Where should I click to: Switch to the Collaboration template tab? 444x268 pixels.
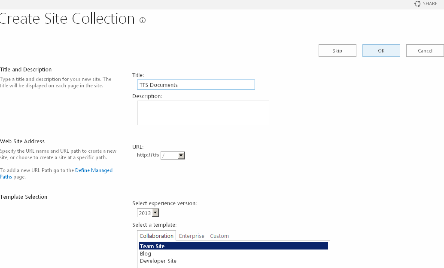156,236
